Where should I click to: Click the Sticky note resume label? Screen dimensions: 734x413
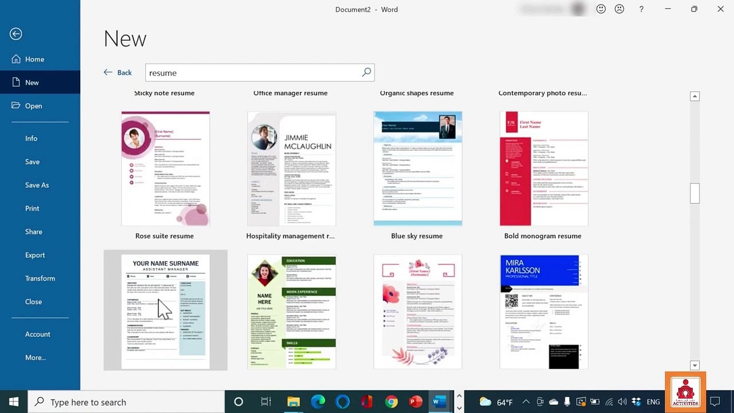165,93
